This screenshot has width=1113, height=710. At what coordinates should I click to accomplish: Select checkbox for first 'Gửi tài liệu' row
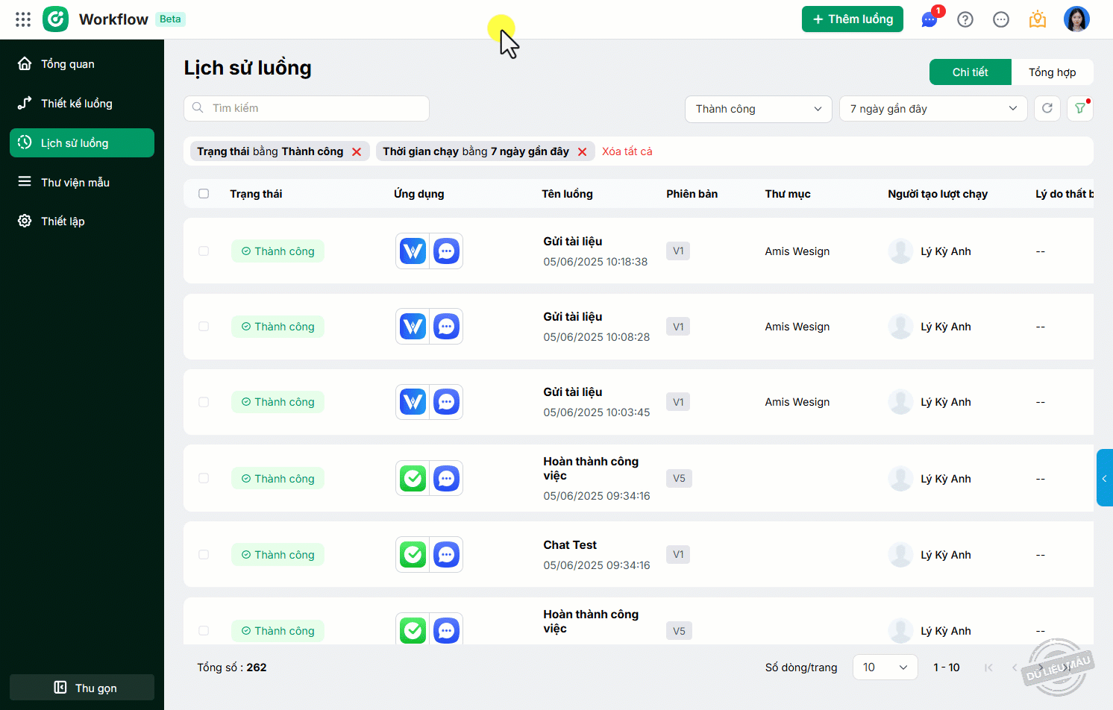tap(204, 251)
